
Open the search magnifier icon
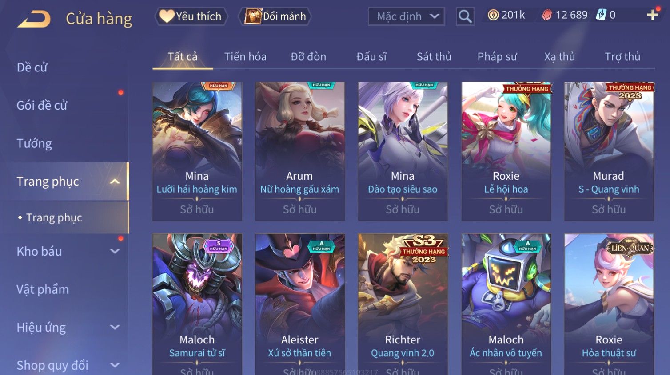(x=465, y=16)
